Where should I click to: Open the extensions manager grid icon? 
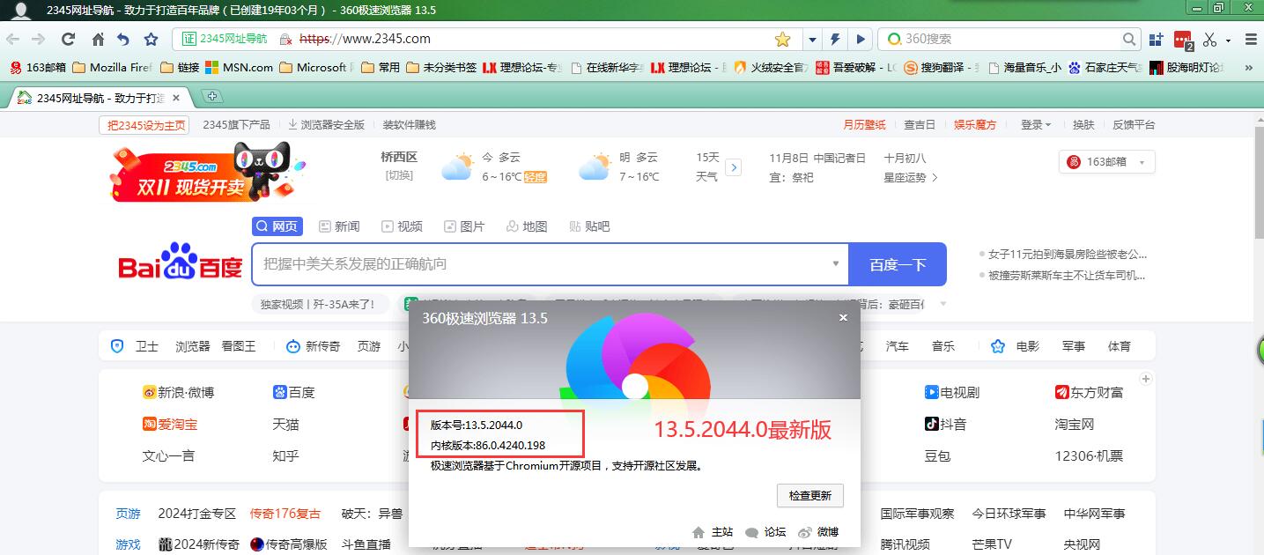click(x=1156, y=39)
